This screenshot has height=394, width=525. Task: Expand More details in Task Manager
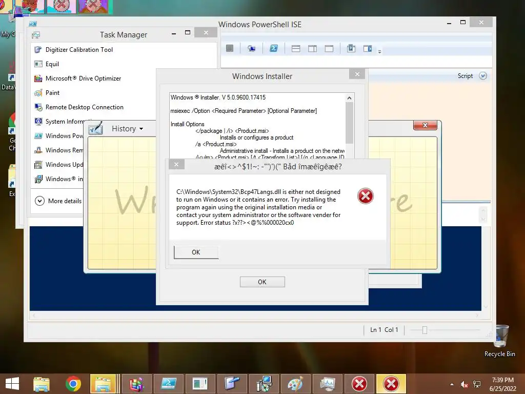pos(58,201)
